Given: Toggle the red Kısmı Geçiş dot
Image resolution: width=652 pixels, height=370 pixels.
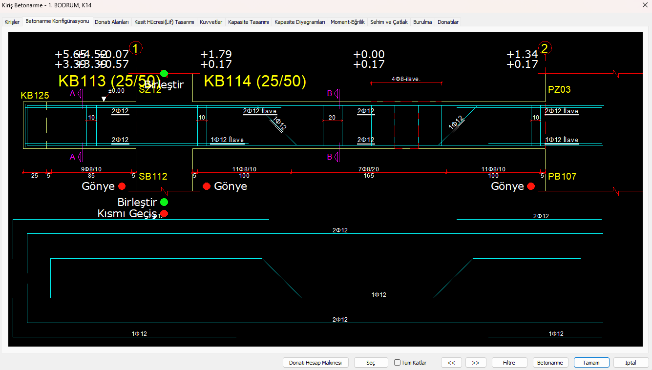Looking at the screenshot, I should click(164, 214).
